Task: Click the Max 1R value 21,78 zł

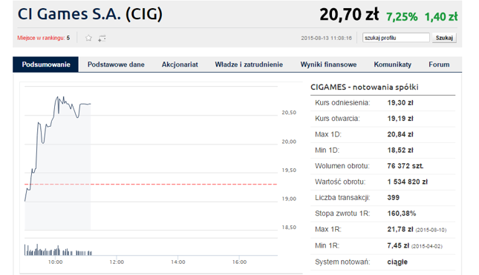Action: click(x=400, y=229)
